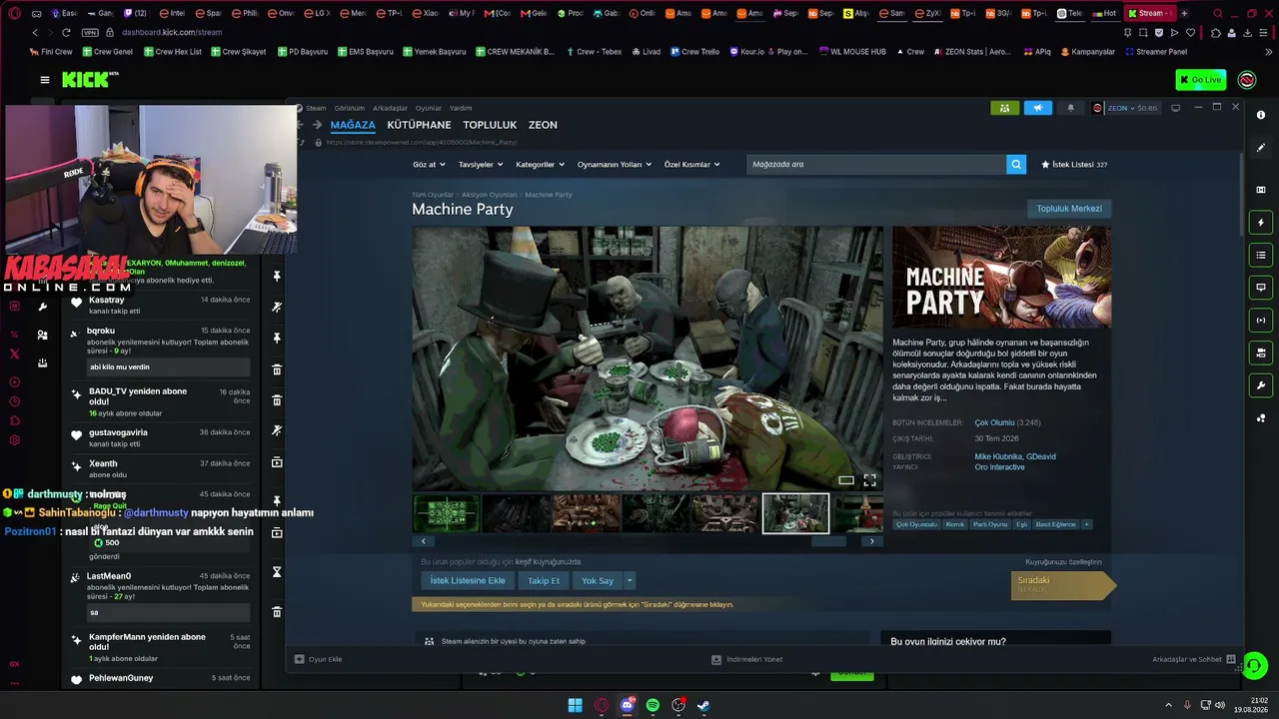Click the left arrow of the thumbnail strip

click(424, 541)
